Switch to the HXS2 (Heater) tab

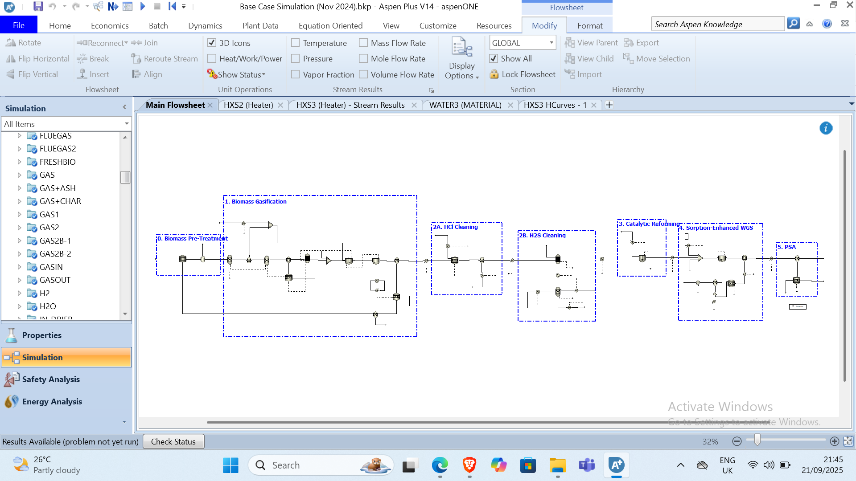(248, 105)
